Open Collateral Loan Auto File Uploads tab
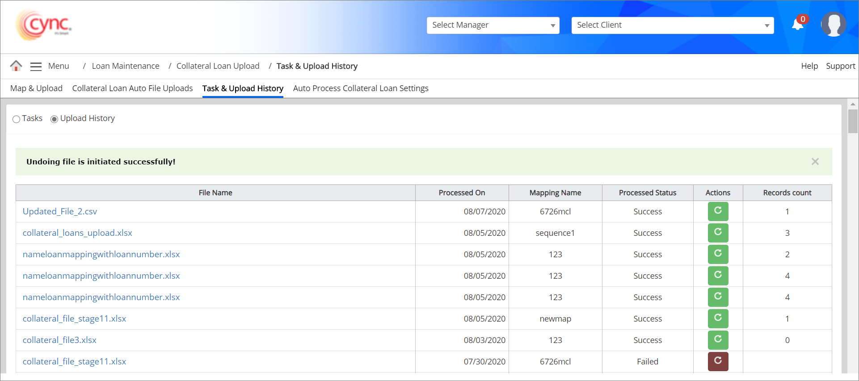The height and width of the screenshot is (381, 859). [x=132, y=88]
